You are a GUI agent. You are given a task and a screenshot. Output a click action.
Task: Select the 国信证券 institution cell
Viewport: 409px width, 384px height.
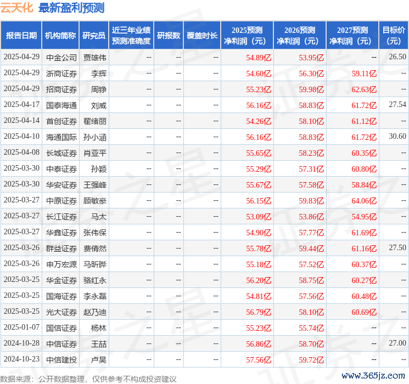61,328
